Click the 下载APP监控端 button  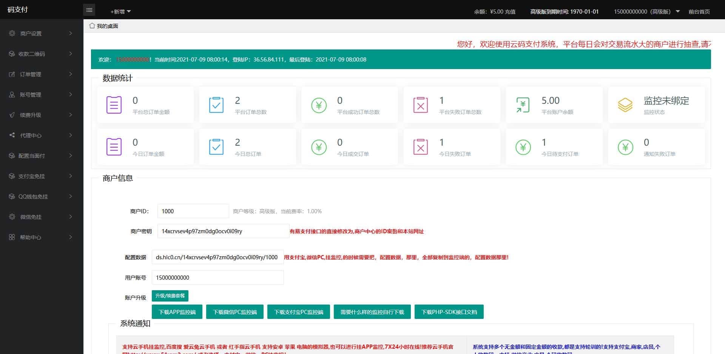point(177,312)
